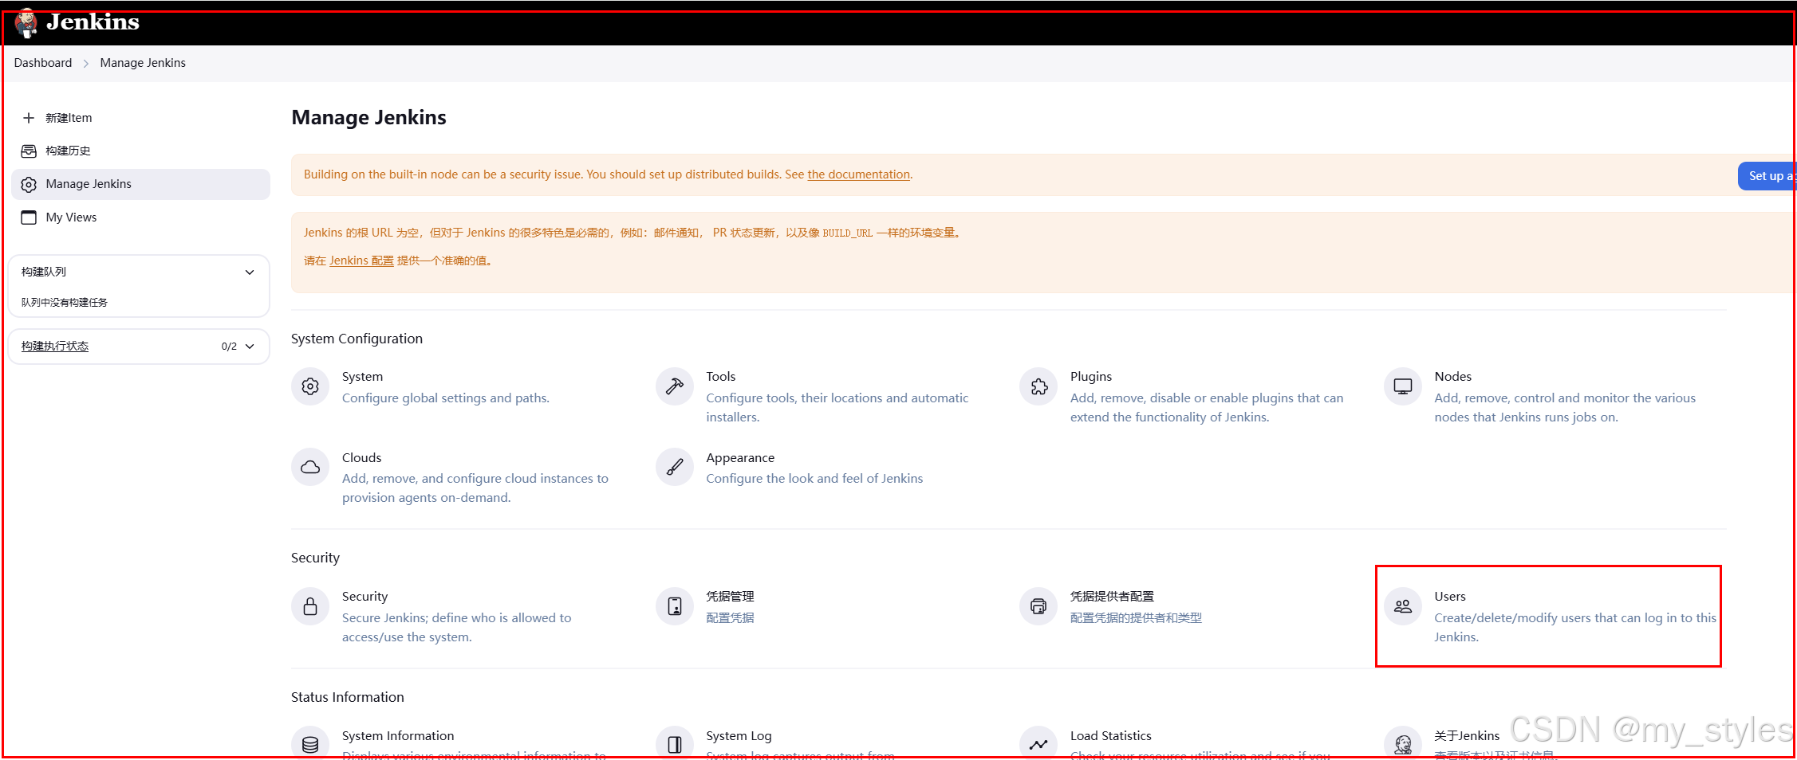Open My Views in the sidebar

click(x=140, y=217)
